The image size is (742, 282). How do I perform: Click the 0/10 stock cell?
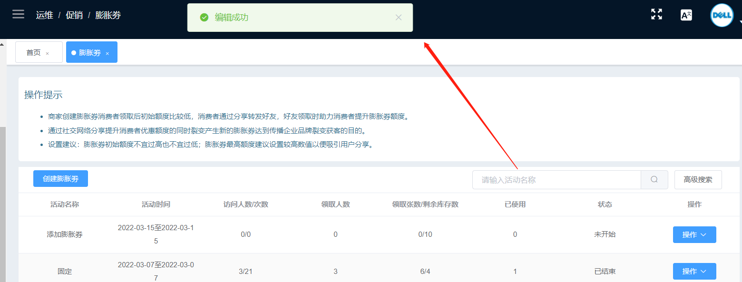[x=425, y=234]
